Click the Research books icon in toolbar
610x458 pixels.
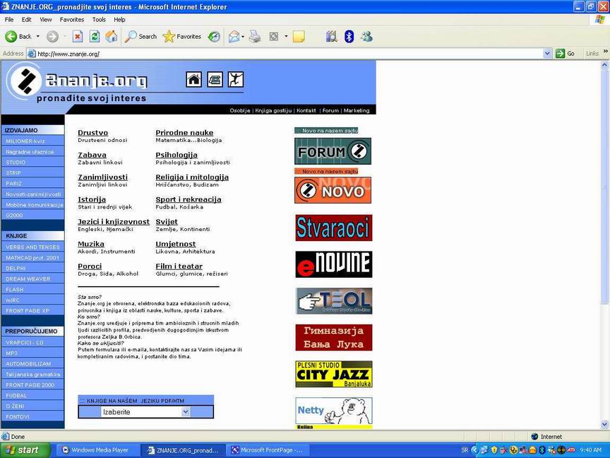click(x=331, y=37)
